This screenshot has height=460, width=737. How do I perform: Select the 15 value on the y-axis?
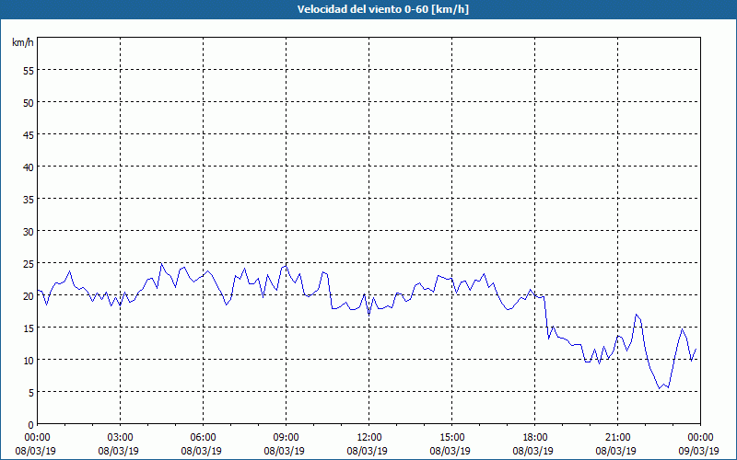pyautogui.click(x=29, y=328)
